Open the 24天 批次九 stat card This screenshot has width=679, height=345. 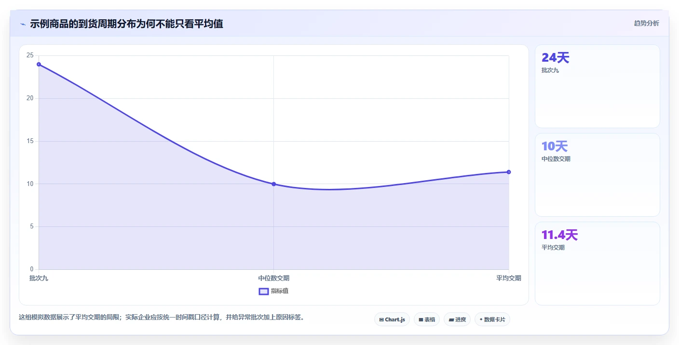click(597, 86)
